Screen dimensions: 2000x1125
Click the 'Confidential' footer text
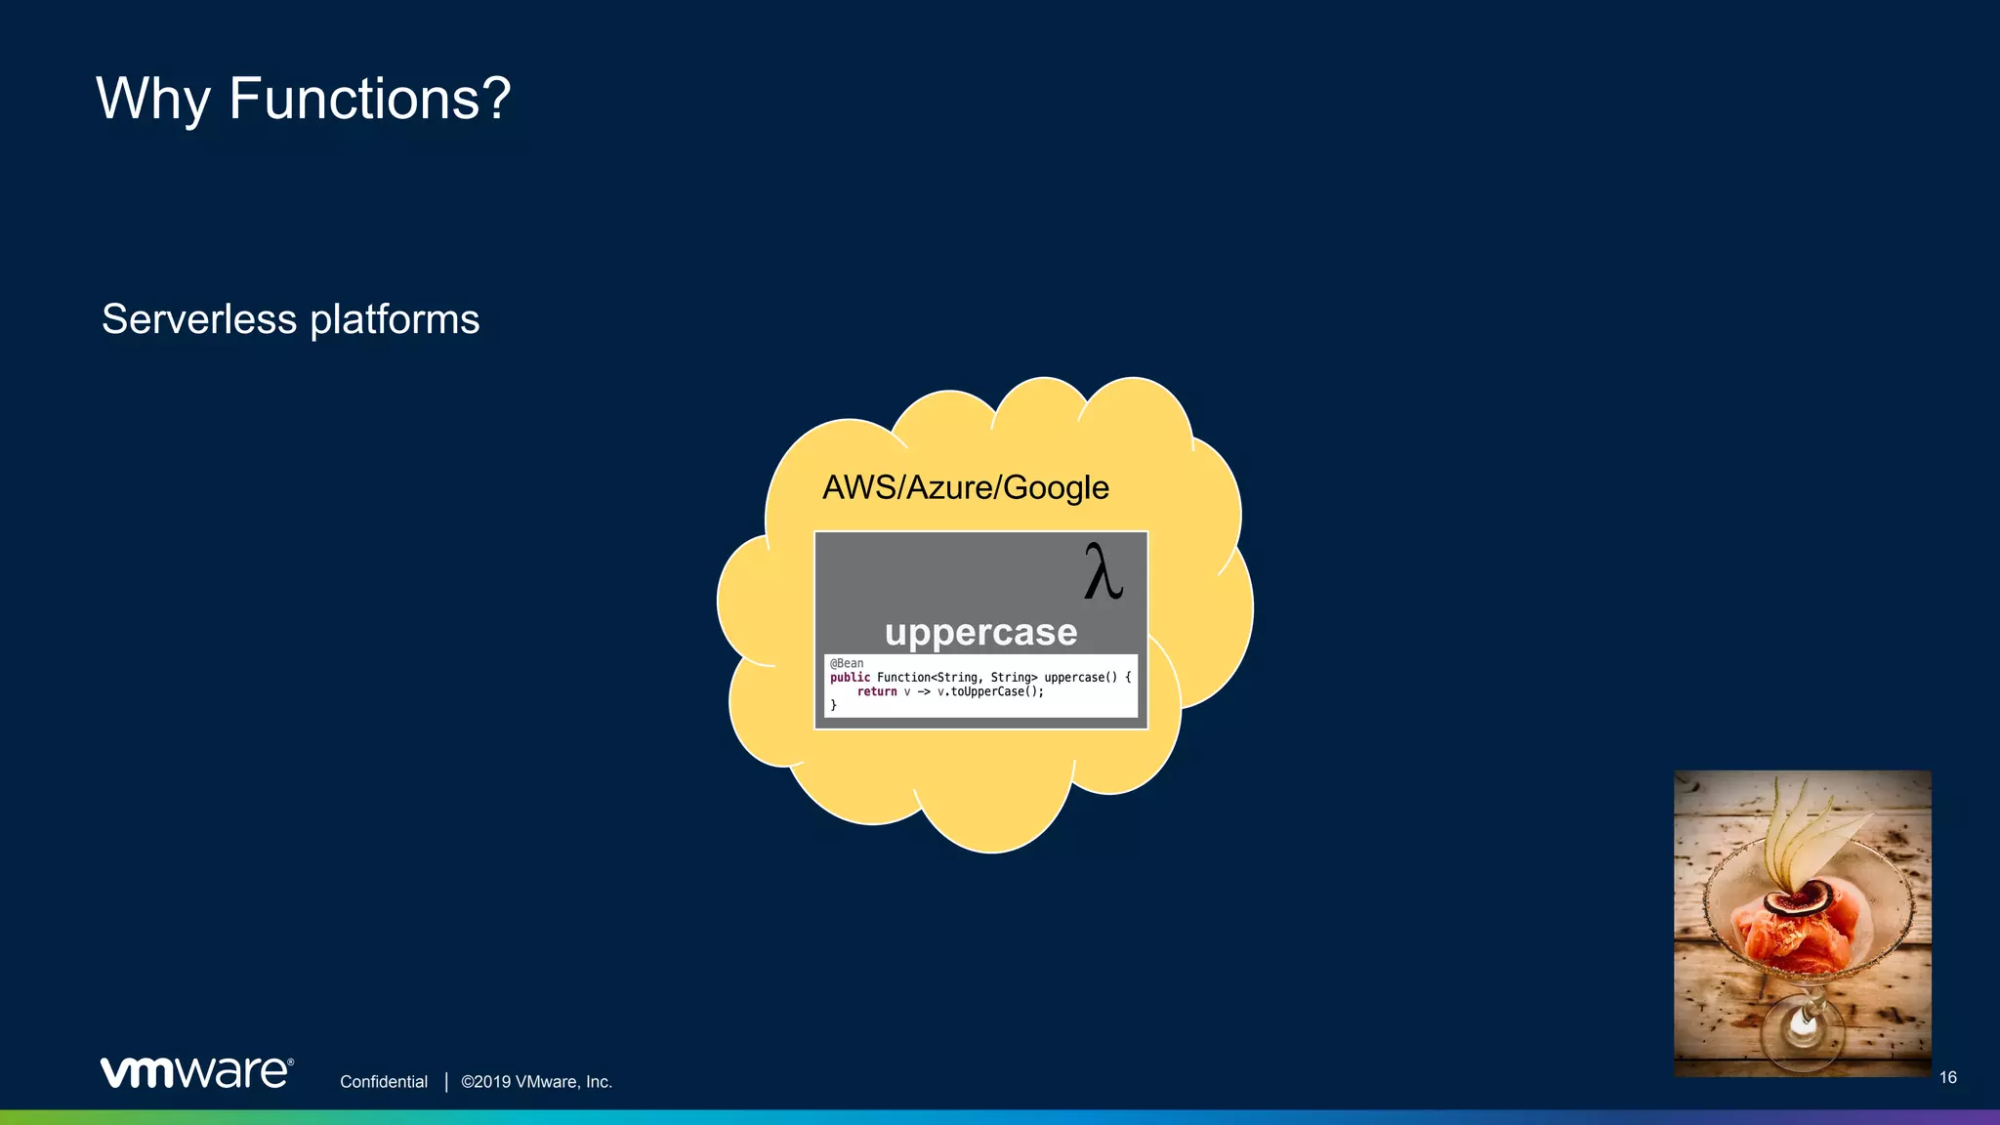click(384, 1082)
